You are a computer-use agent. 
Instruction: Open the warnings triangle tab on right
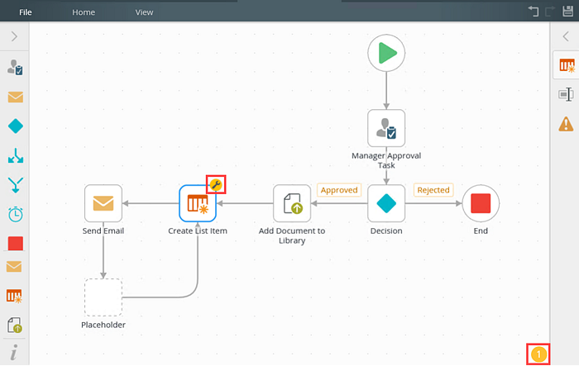[566, 124]
